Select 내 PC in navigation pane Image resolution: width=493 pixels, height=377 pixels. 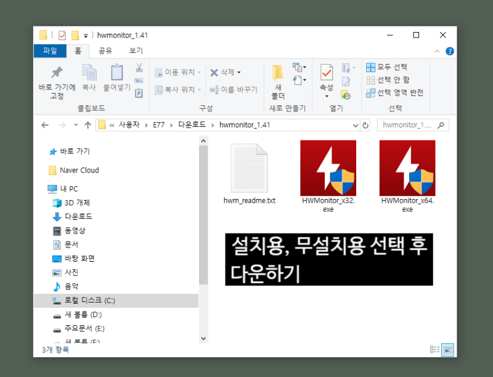point(63,189)
